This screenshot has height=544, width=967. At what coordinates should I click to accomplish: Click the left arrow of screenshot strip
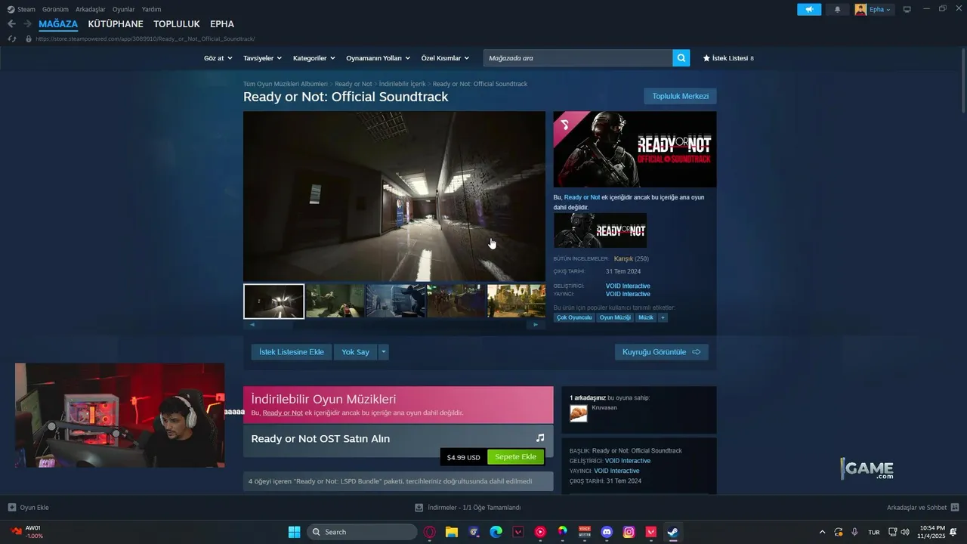(252, 325)
